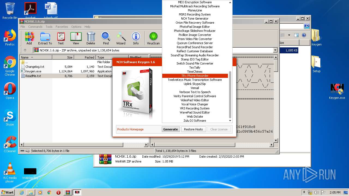Click the Generate button
The height and width of the screenshot is (196, 349).
point(171,129)
